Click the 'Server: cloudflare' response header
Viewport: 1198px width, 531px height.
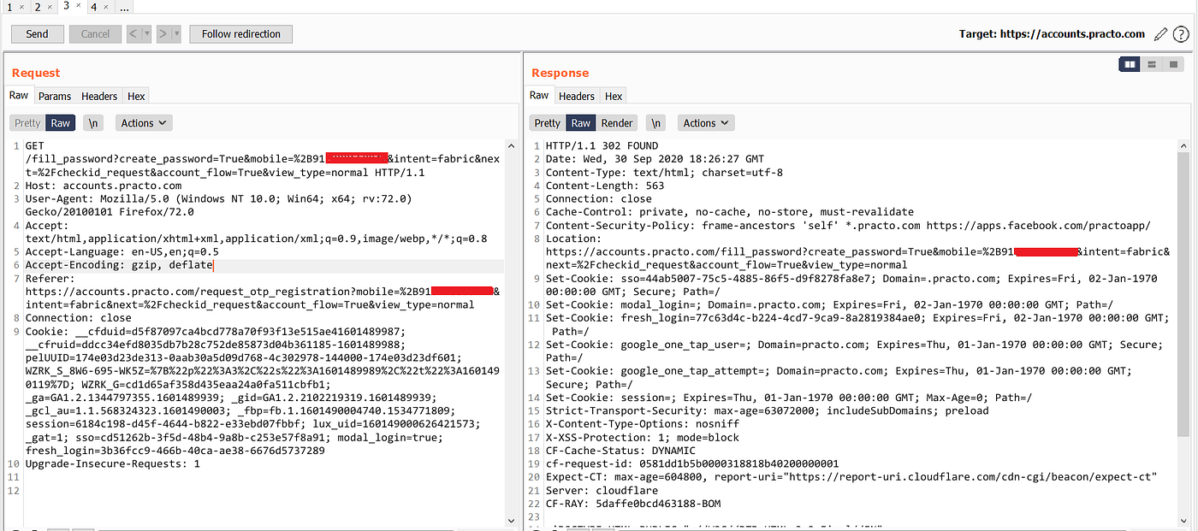pyautogui.click(x=602, y=491)
